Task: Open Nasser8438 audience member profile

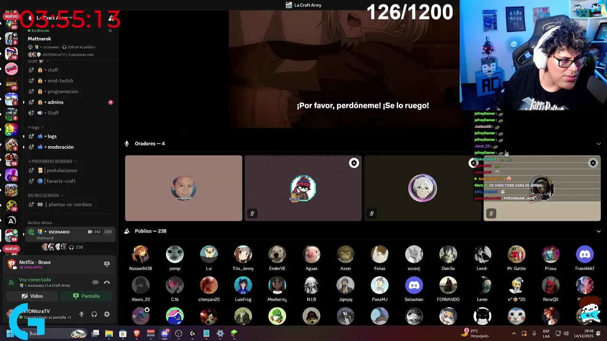Action: (x=141, y=258)
